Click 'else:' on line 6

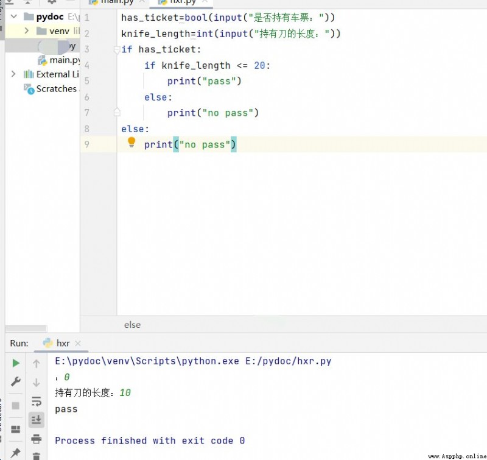click(x=158, y=97)
